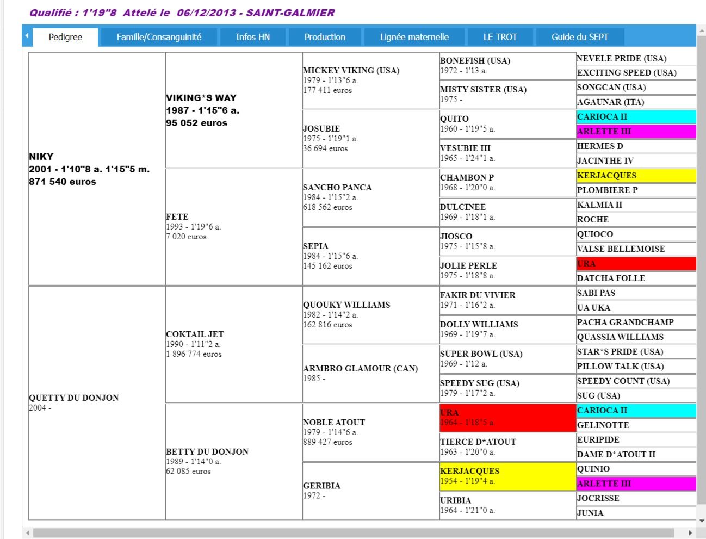Image resolution: width=706 pixels, height=539 pixels.
Task: Click NOBLE ATOUT cell
Action: [371, 432]
